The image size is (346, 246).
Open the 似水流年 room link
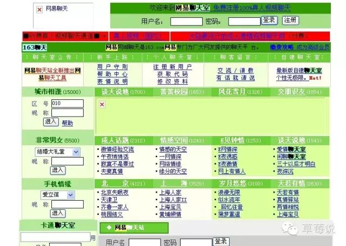coord(229,200)
